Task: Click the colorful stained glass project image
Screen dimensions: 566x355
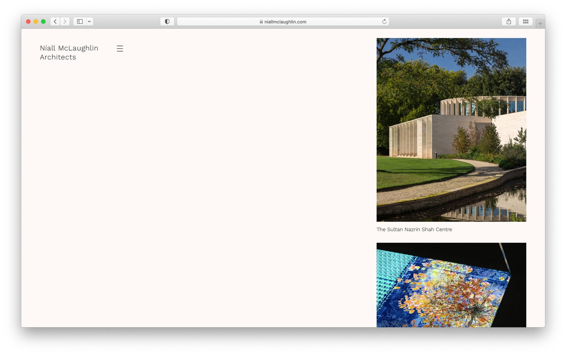Action: click(451, 285)
